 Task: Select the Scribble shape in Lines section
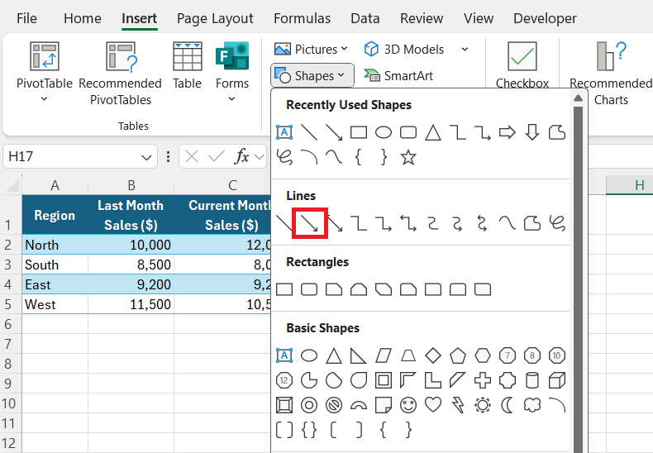coord(557,223)
